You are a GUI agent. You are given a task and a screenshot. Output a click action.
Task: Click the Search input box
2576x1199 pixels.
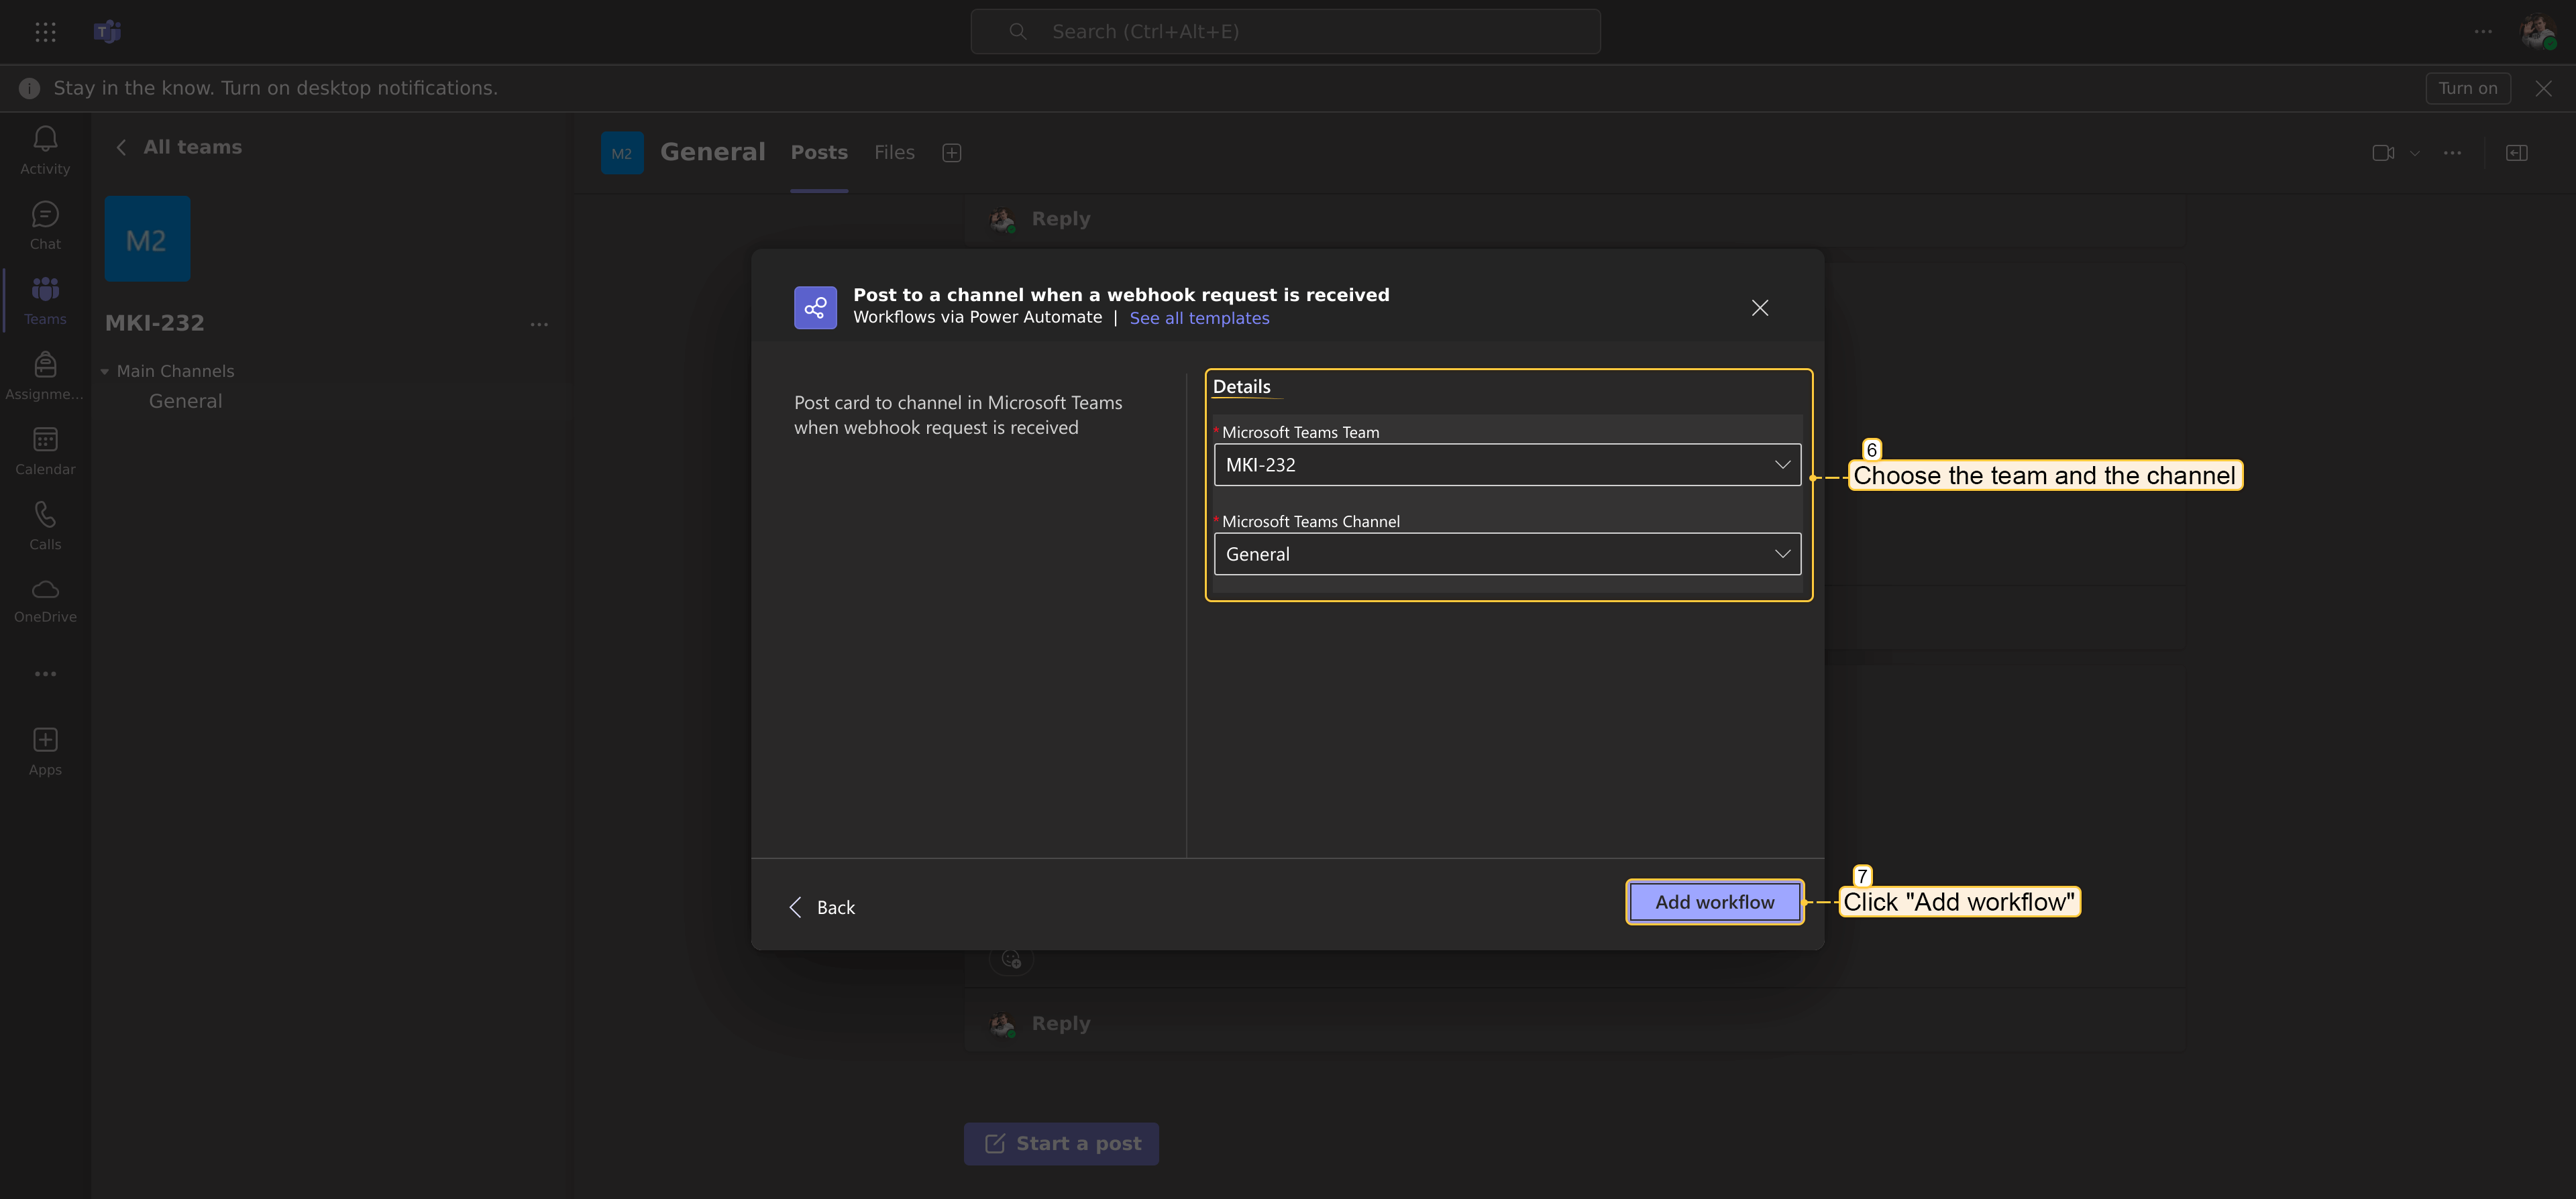[1285, 32]
